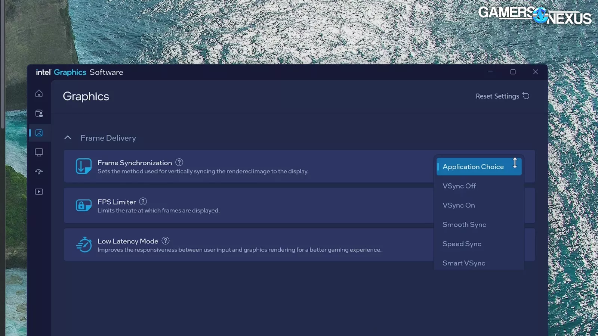
Task: Select the Graphics sidebar icon
Action: point(39,133)
